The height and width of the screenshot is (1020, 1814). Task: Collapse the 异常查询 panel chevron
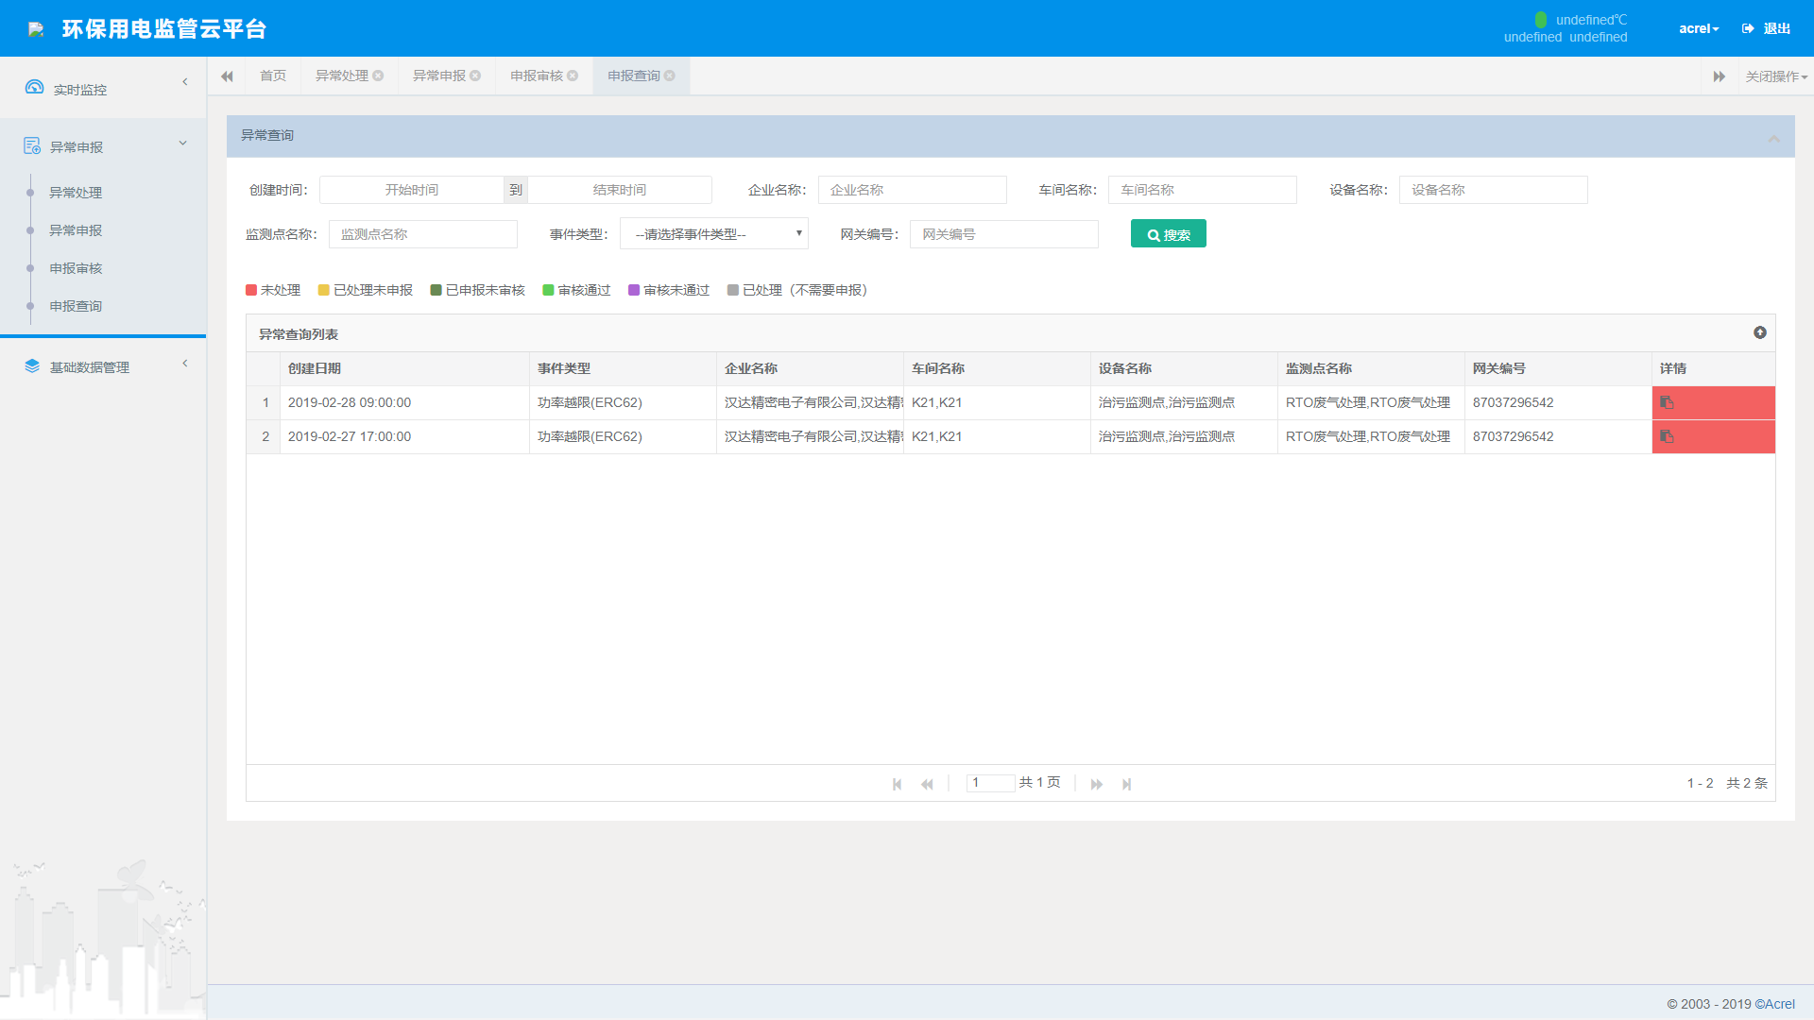(1774, 138)
